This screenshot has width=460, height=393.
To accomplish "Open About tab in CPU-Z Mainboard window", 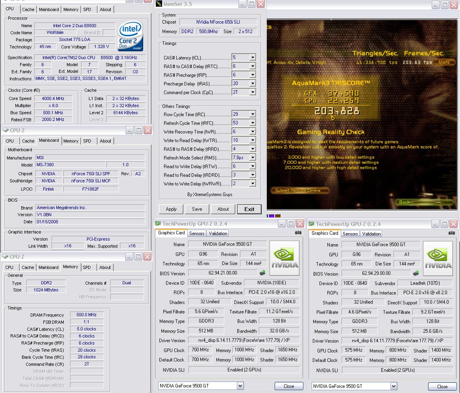I will click(x=105, y=141).
